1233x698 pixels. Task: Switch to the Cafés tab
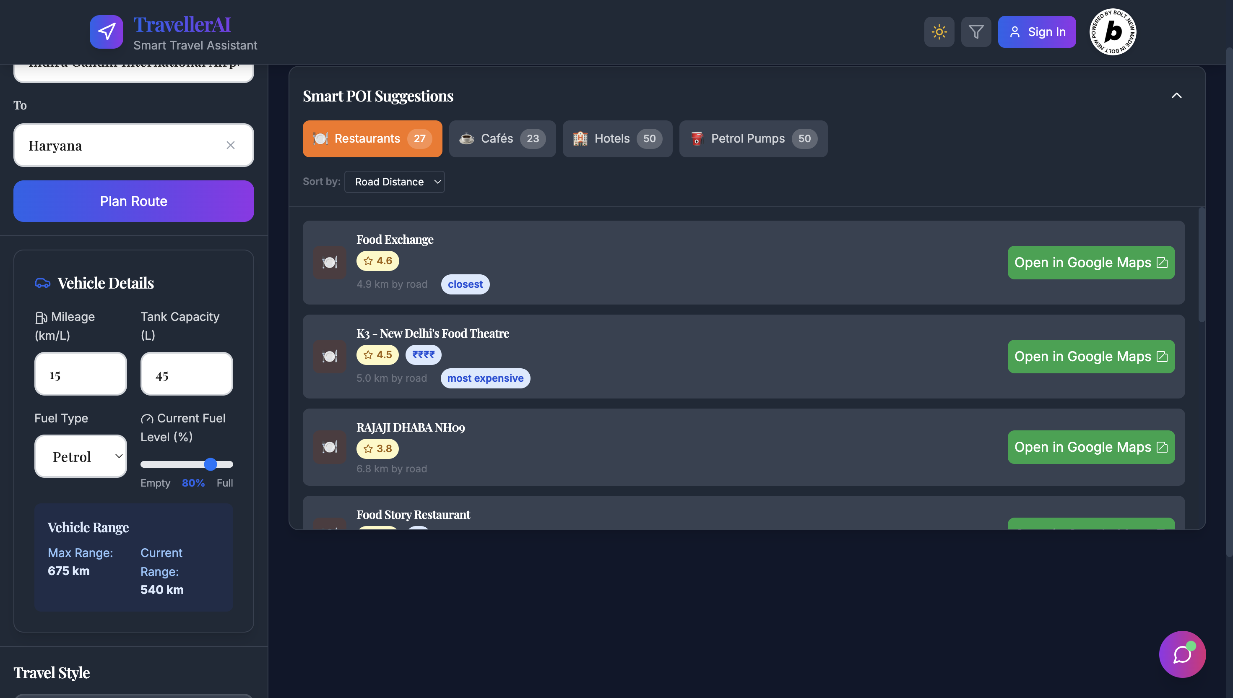coord(502,138)
